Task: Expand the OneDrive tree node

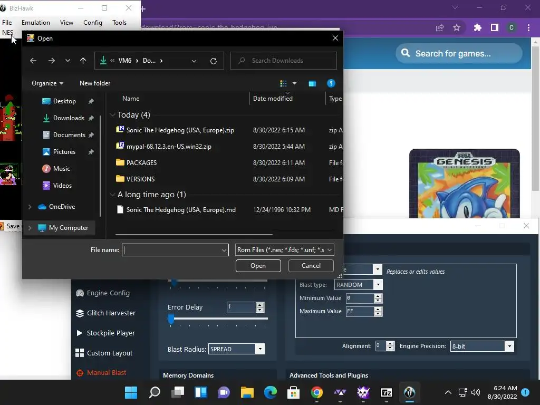Action: (30, 207)
